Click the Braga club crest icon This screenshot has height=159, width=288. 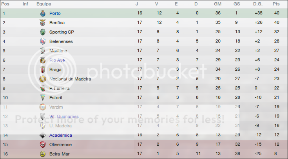point(43,70)
